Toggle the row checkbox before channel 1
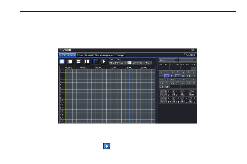The height and width of the screenshot is (164, 247). pyautogui.click(x=161, y=91)
